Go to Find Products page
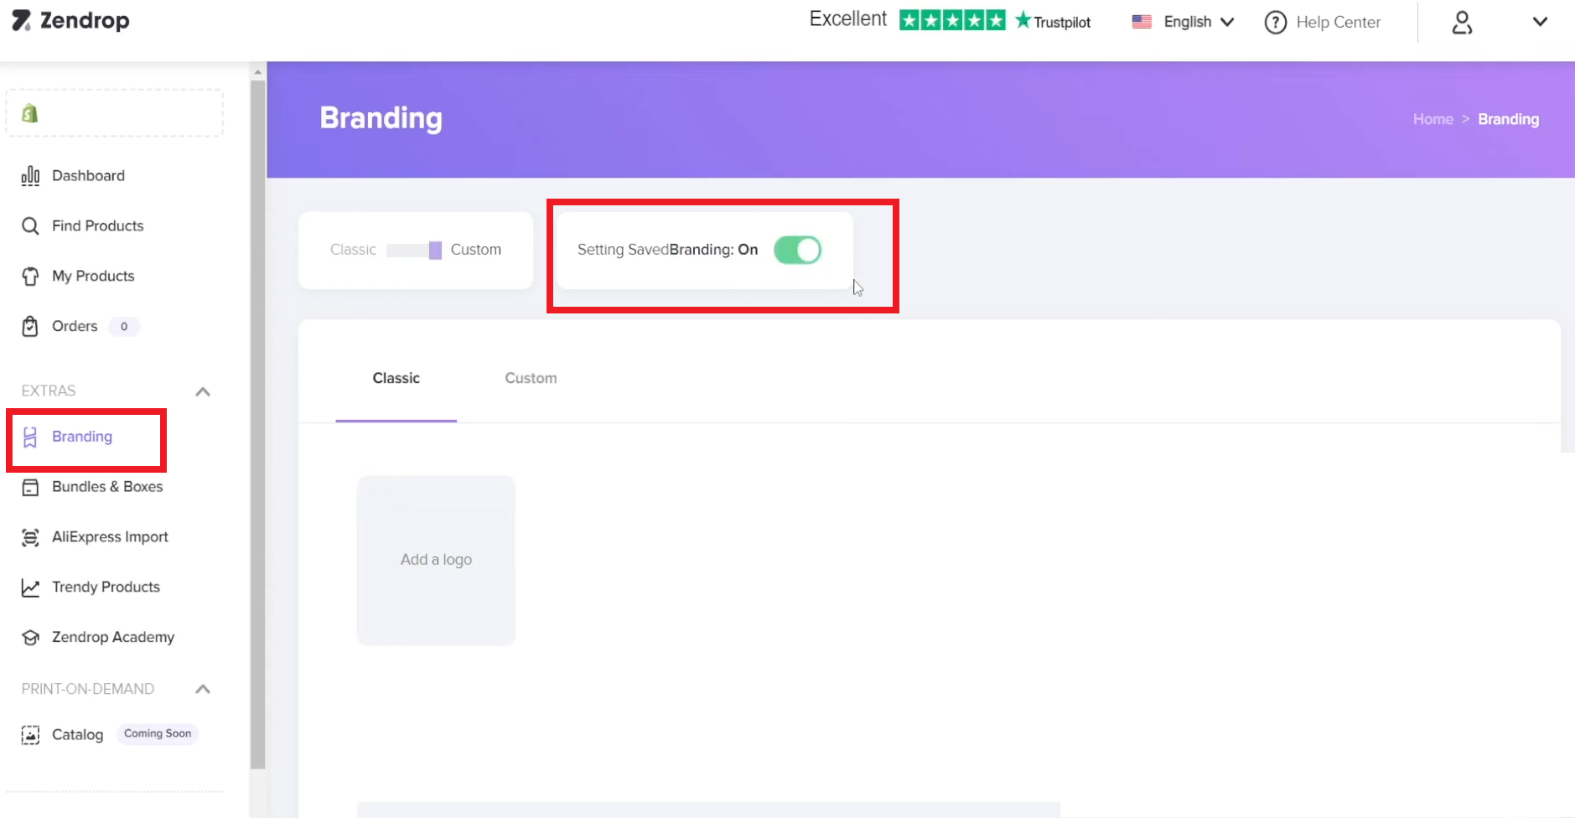 tap(97, 225)
